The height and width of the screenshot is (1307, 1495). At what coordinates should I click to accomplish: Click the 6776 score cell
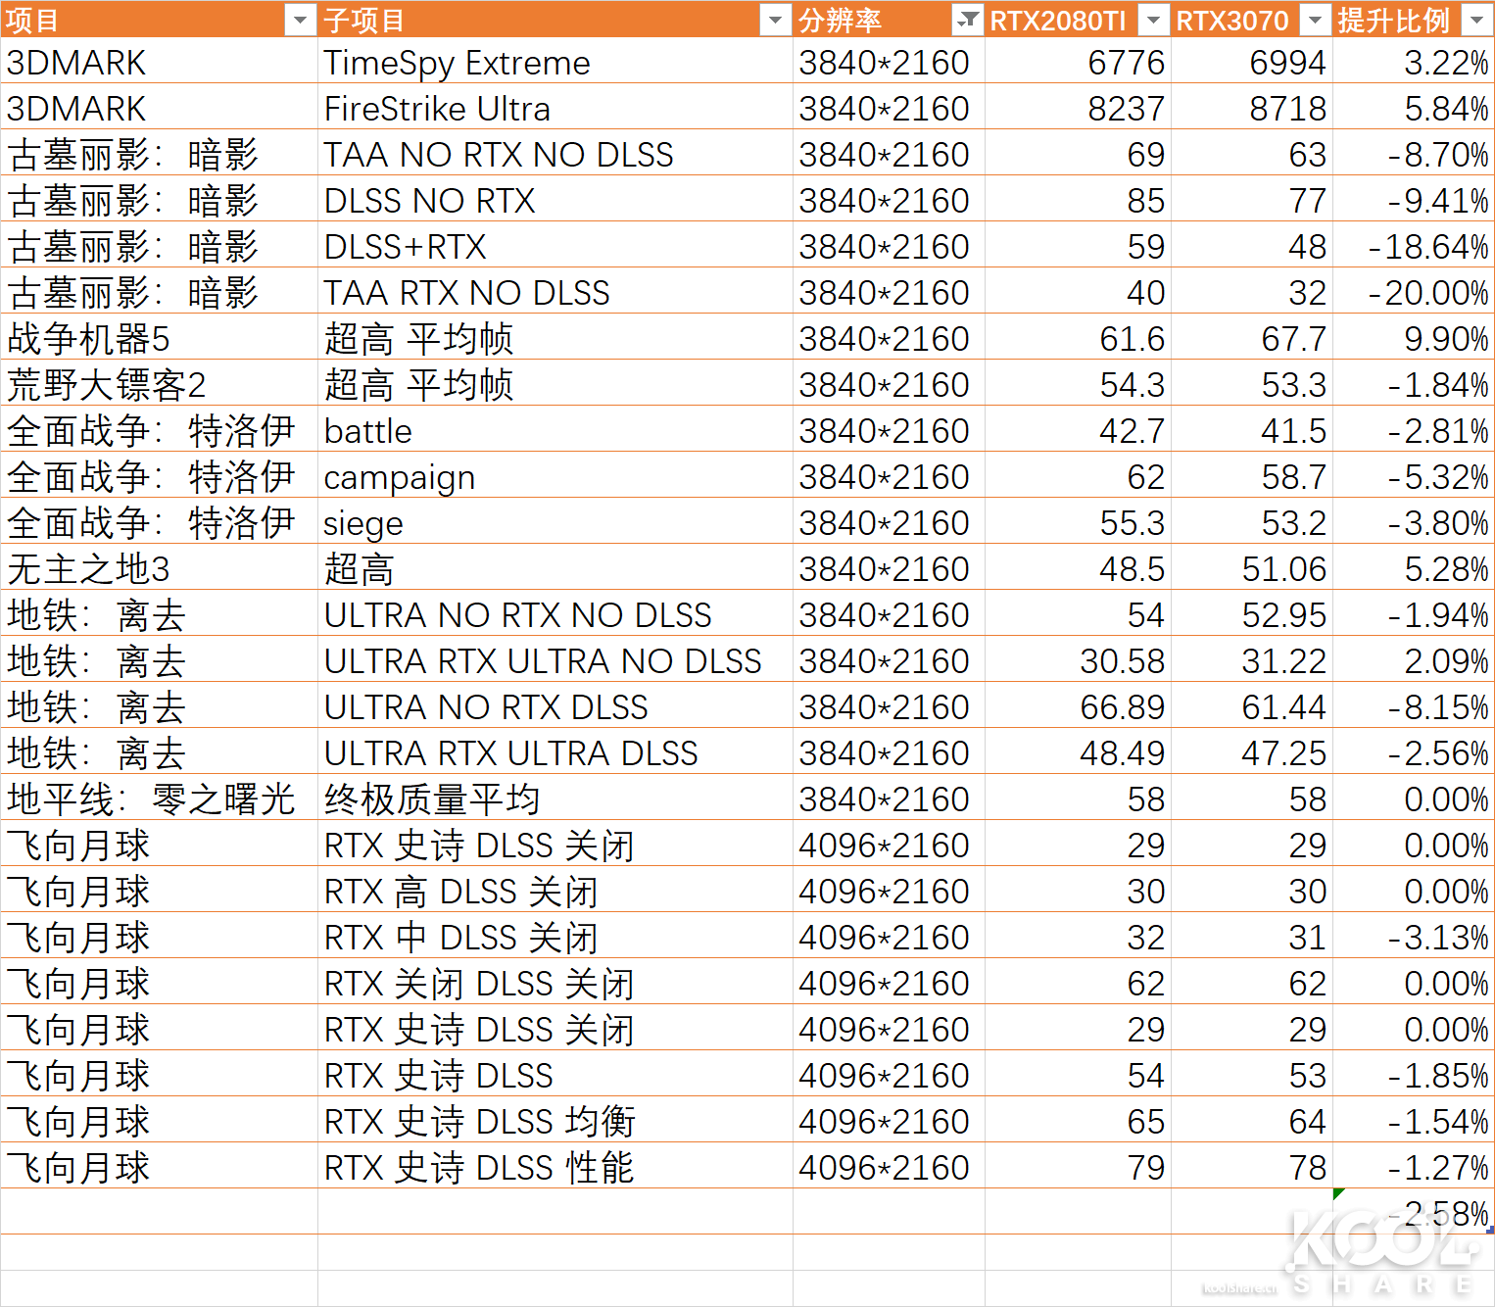point(1078,61)
